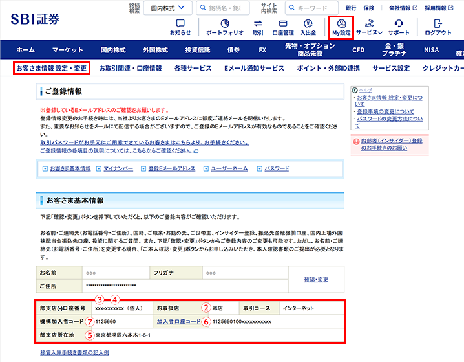Select ポイント・外部ID連携 tab
464x362 pixels.
(328, 68)
